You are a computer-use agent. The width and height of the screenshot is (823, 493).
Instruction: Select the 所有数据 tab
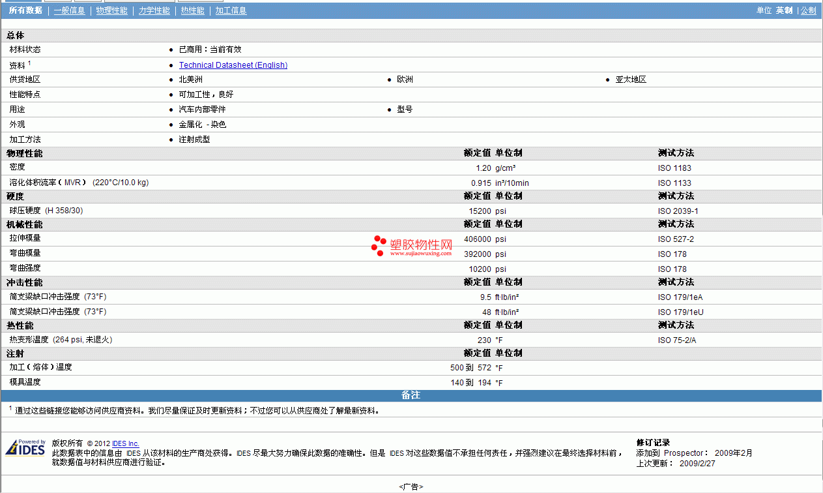(25, 11)
